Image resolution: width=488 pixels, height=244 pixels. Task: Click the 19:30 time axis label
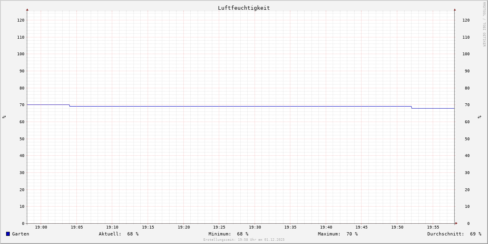[x=255, y=227]
